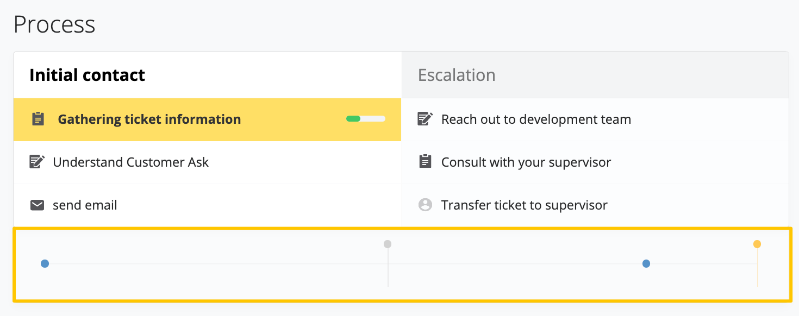799x316 pixels.
Task: Click the person icon beside Transfer ticket to supervisor
Action: tap(425, 205)
